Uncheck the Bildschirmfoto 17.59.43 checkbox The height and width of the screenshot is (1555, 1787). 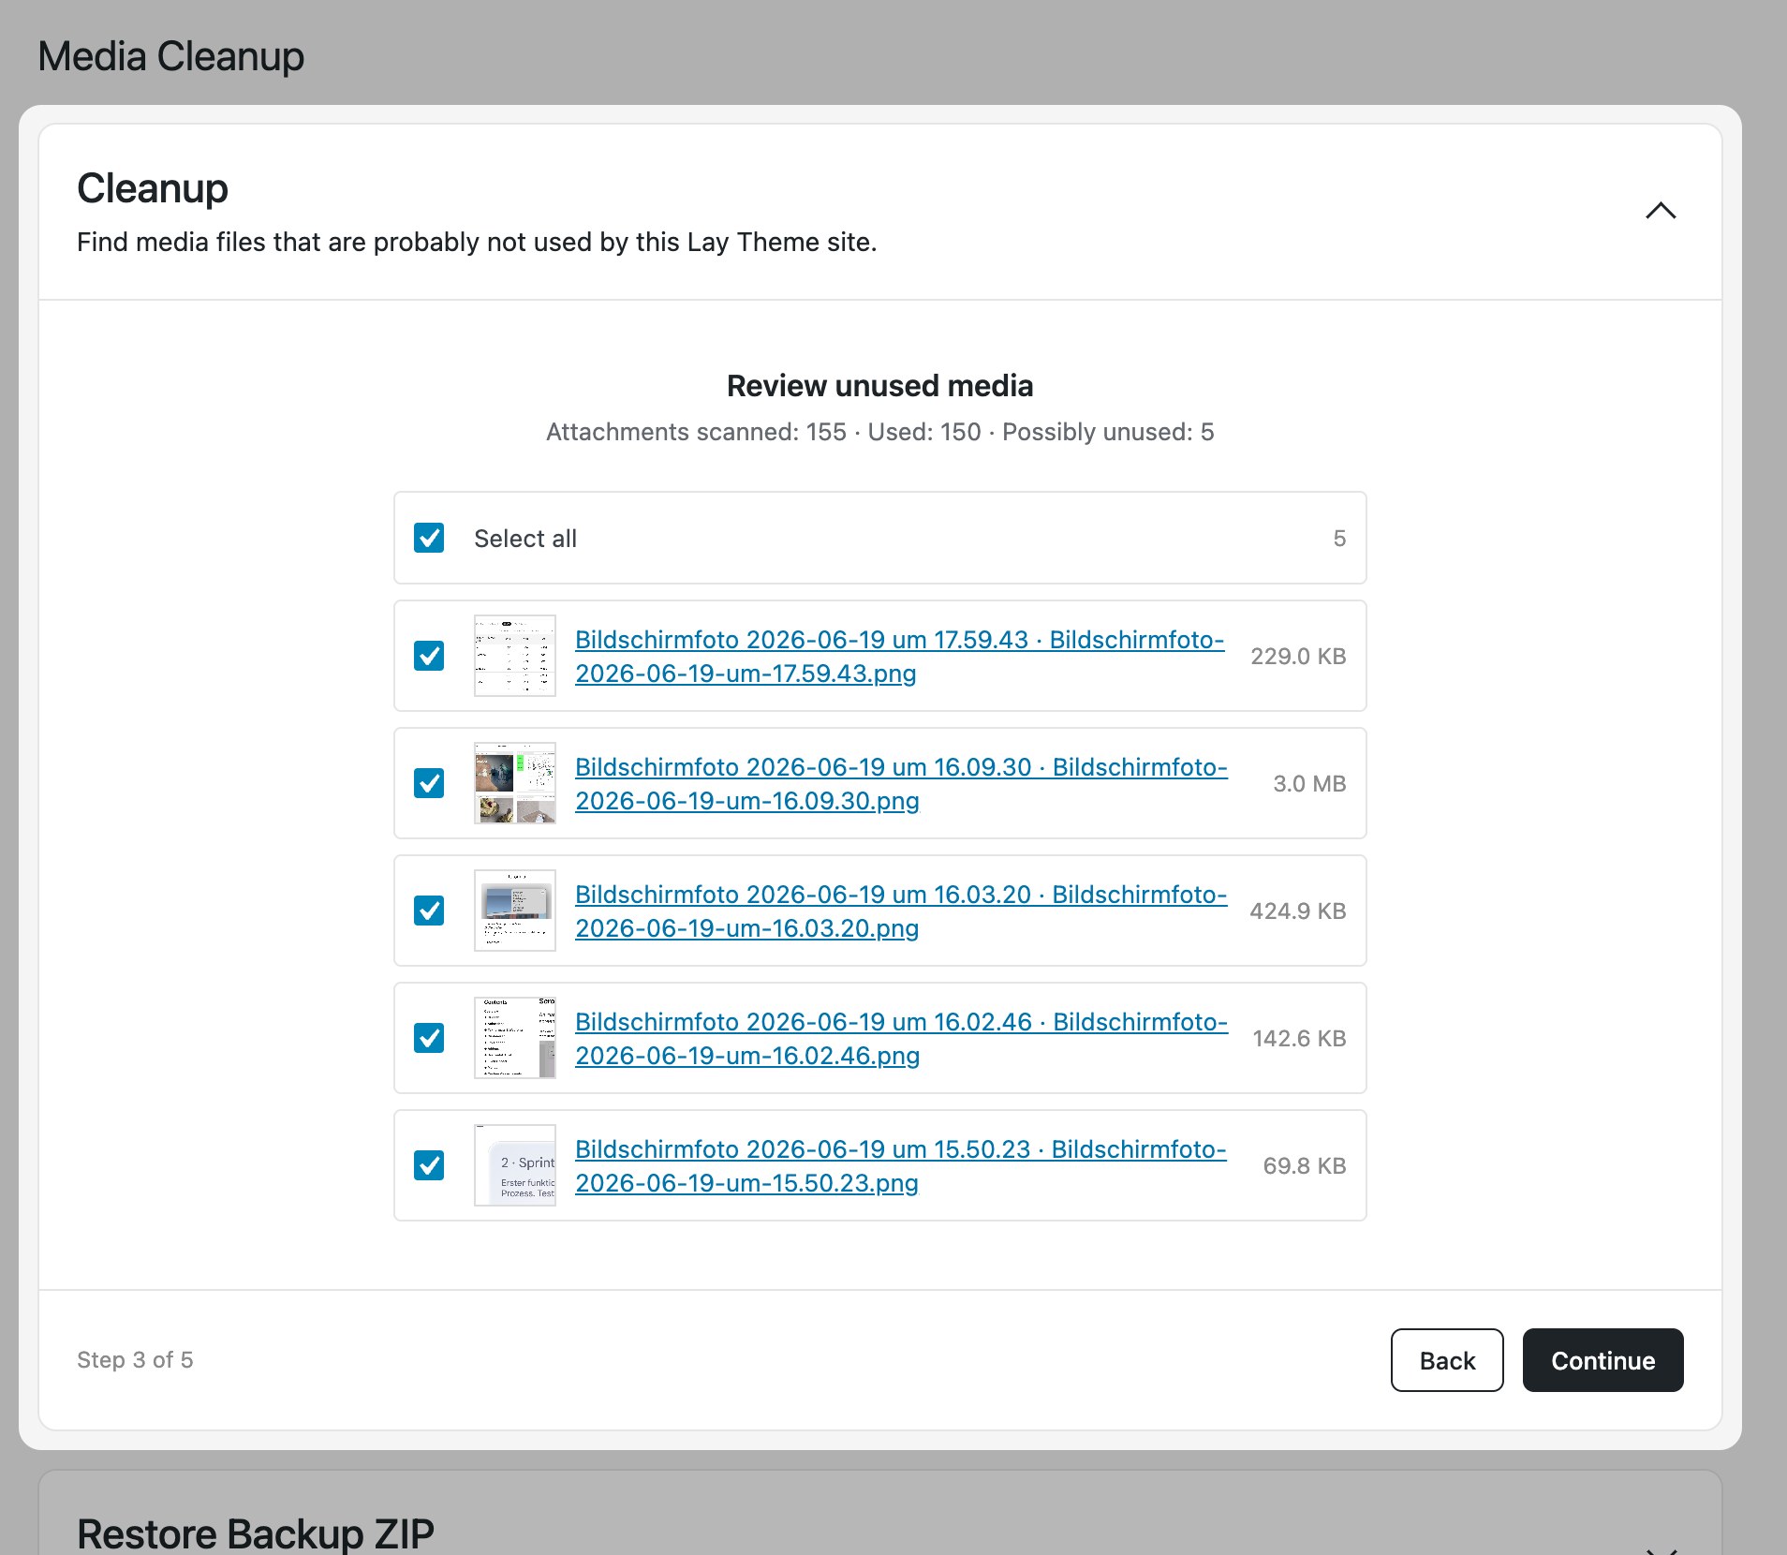click(x=429, y=656)
